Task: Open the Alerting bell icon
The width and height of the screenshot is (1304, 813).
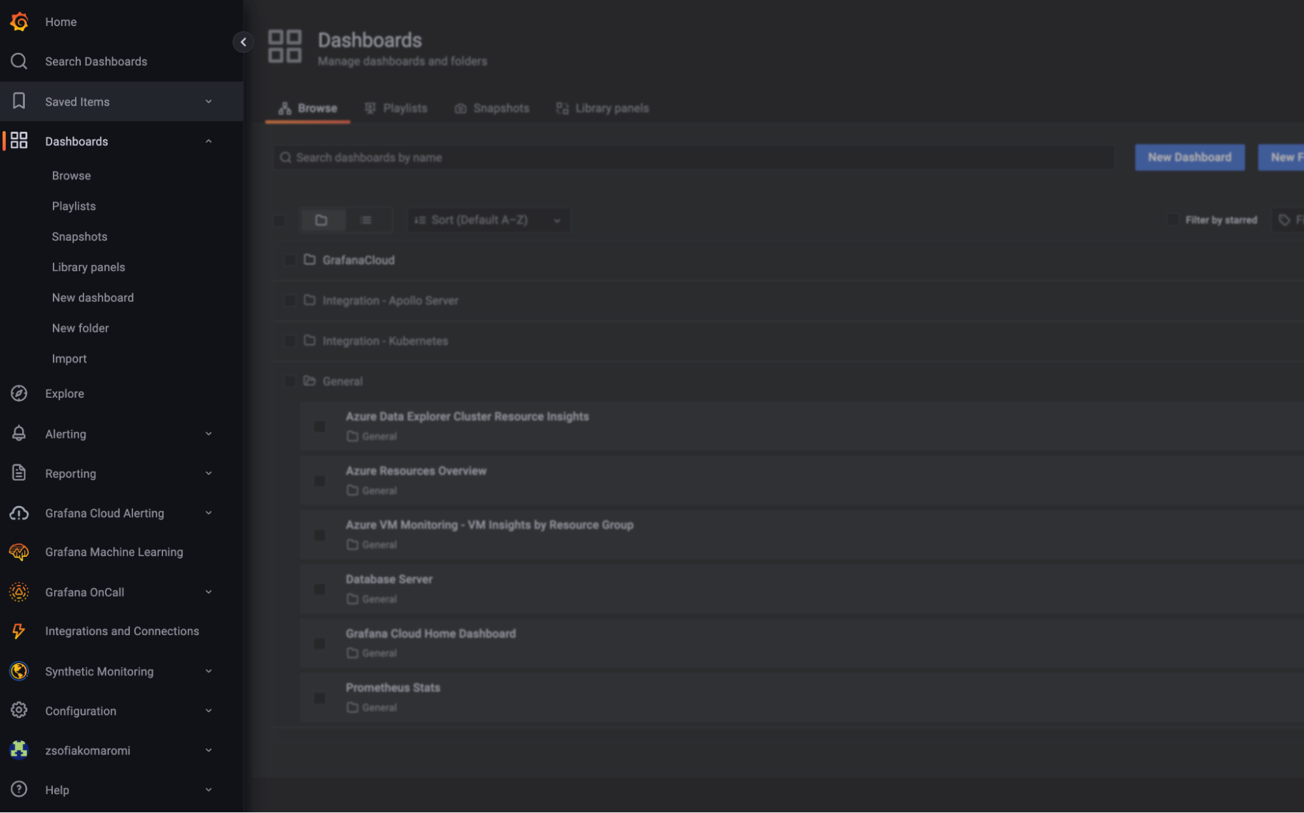Action: point(19,434)
